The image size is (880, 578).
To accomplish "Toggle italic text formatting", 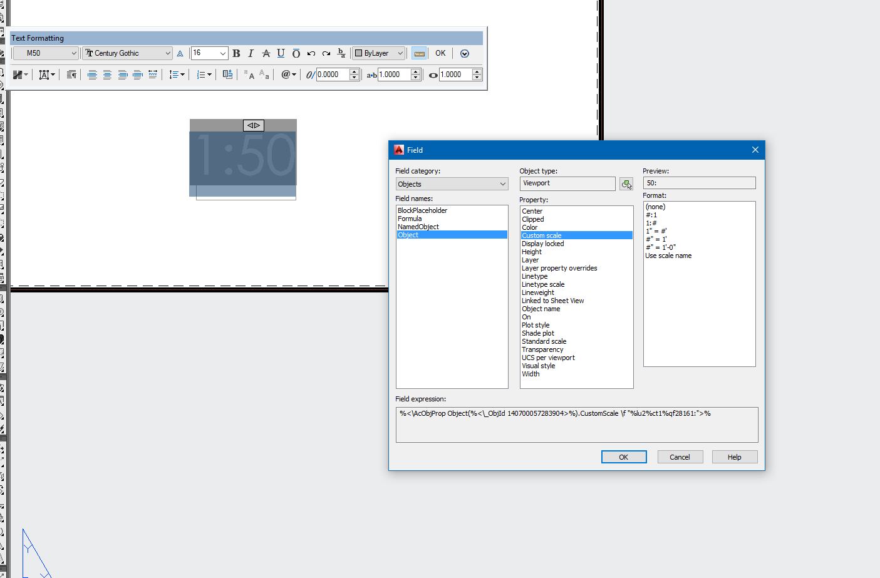I will tap(251, 53).
